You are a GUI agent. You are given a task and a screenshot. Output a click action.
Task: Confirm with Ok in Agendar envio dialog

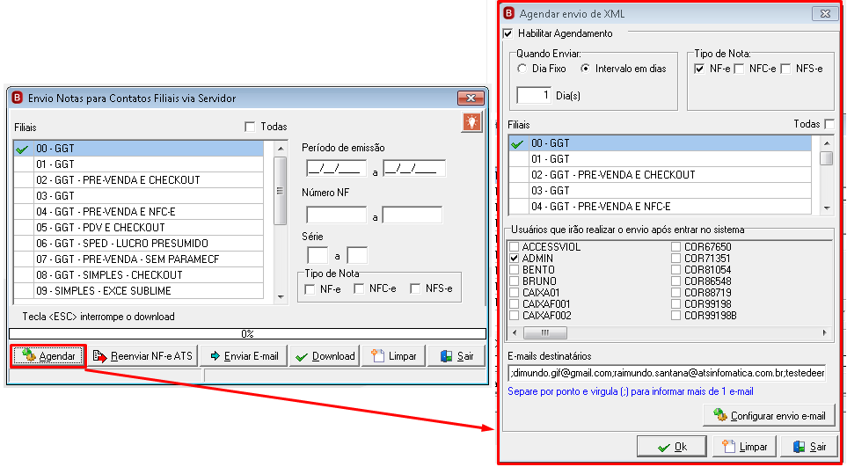(672, 447)
